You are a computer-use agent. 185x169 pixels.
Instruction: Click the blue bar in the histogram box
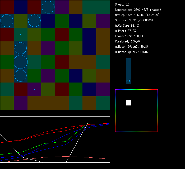pos(128,69)
